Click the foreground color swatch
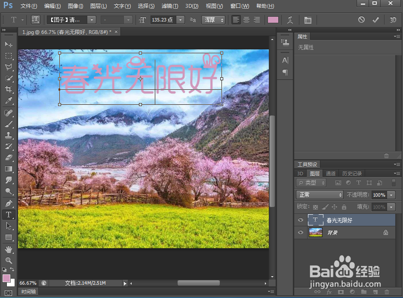Image resolution: width=403 pixels, height=298 pixels. coord(6,278)
